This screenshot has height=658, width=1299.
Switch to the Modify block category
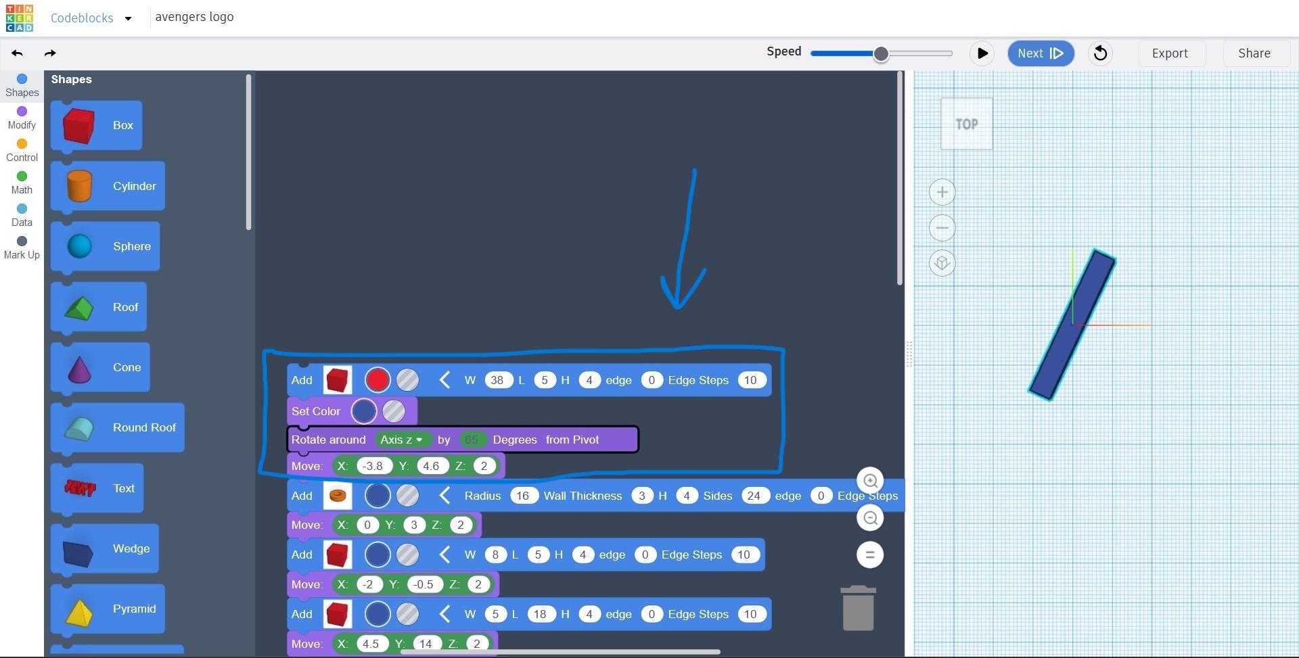coord(21,118)
